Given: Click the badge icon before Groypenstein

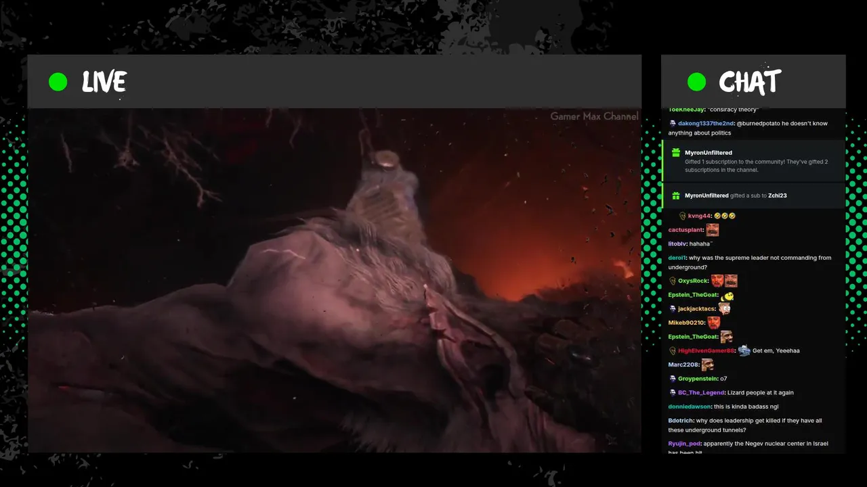Looking at the screenshot, I should coord(673,379).
